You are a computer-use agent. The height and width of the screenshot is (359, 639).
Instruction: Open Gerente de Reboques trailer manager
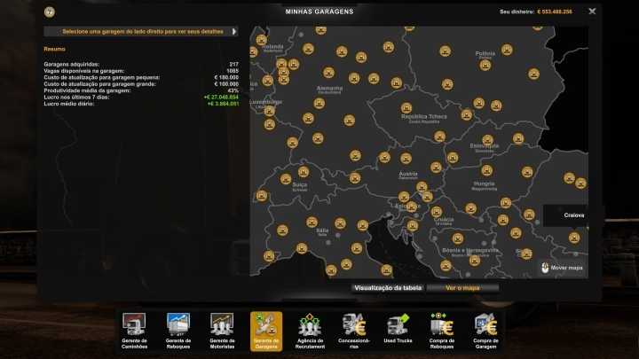(178, 331)
